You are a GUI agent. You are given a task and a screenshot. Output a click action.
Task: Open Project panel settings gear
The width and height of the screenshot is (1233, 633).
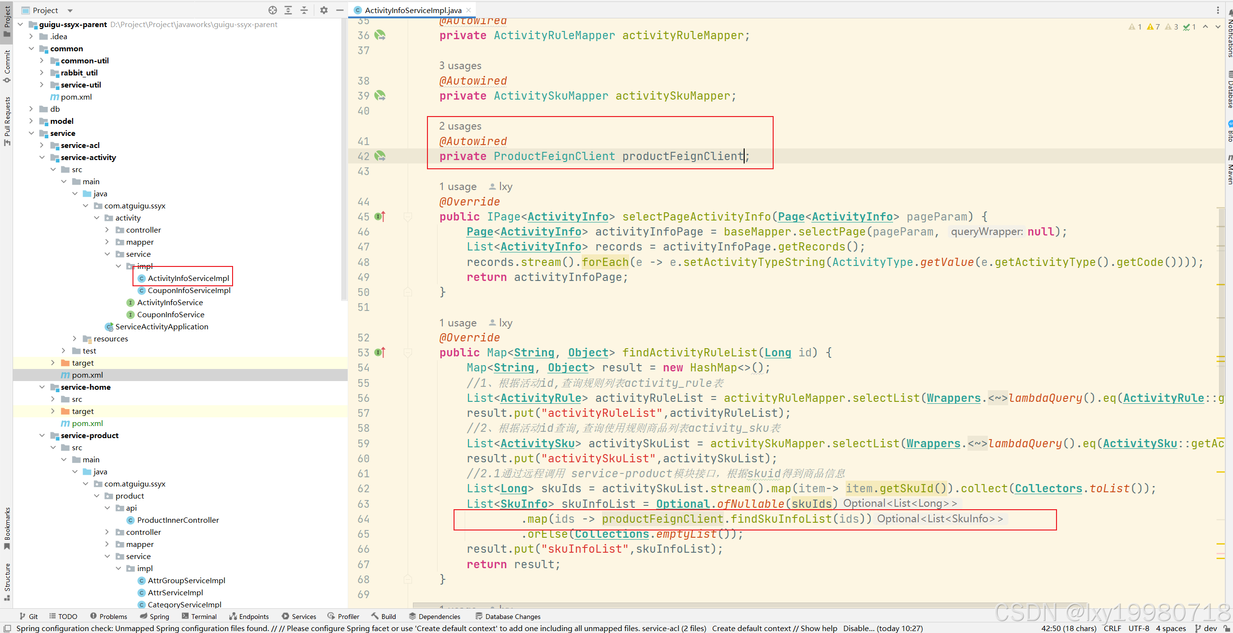click(x=324, y=10)
